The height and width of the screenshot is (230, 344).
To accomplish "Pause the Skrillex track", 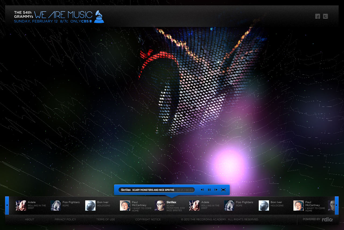I will pyautogui.click(x=209, y=190).
